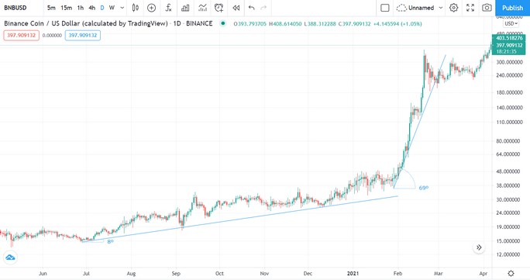Screen dimensions: 530x280
Task: Expand the timeframe interval dropdown arrow
Action: pos(122,8)
